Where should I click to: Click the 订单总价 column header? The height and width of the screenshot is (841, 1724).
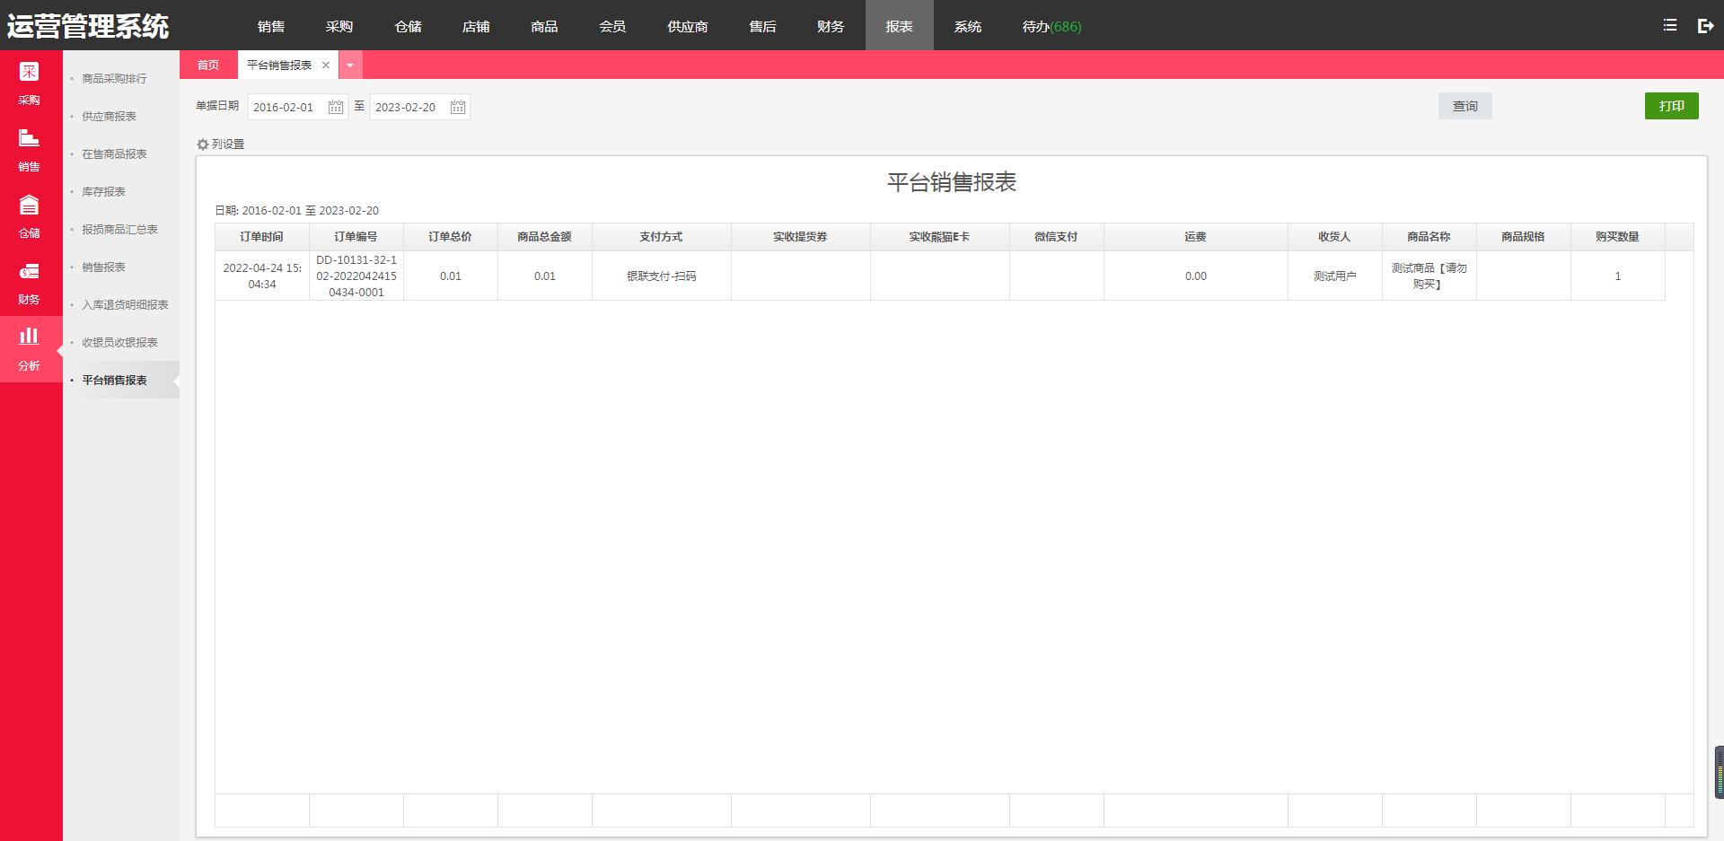[x=451, y=237]
